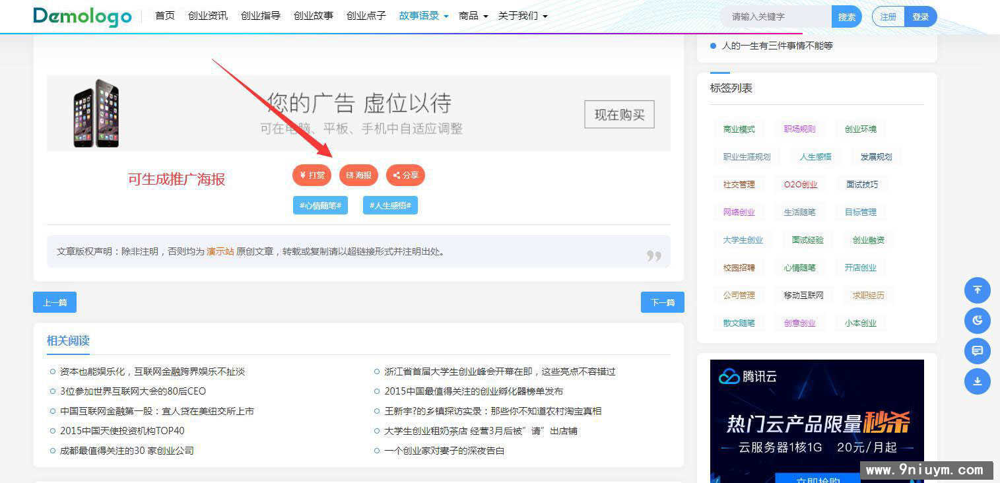Click the 打赏 reward icon button

(x=311, y=175)
